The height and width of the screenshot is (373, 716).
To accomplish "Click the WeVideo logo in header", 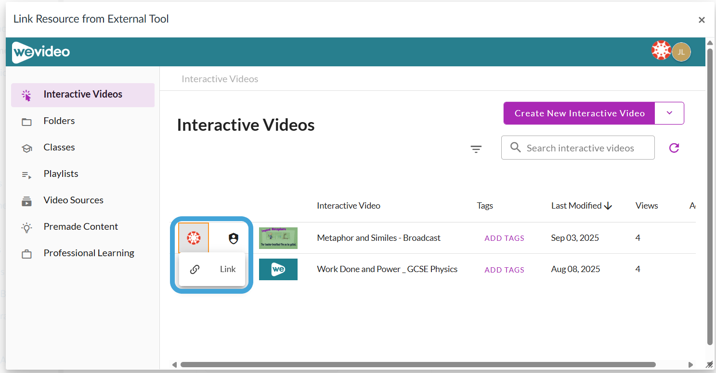I will pos(41,52).
